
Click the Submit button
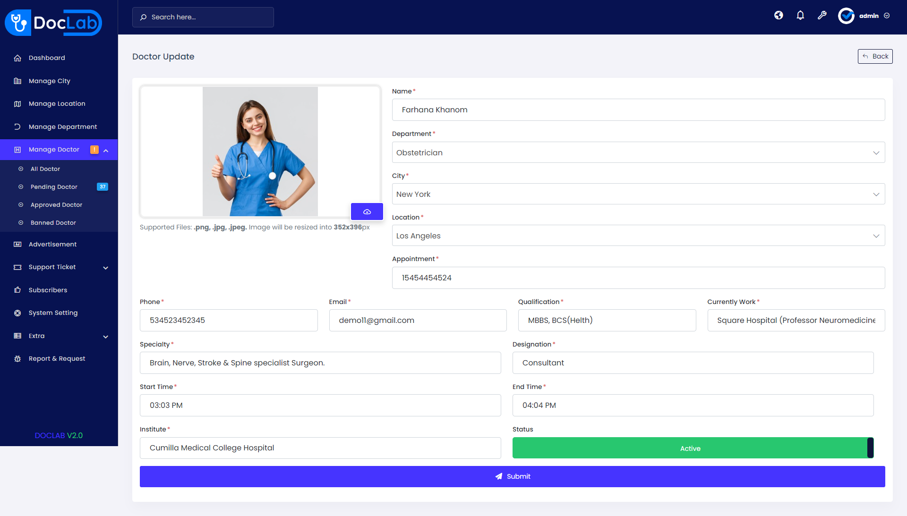tap(512, 476)
